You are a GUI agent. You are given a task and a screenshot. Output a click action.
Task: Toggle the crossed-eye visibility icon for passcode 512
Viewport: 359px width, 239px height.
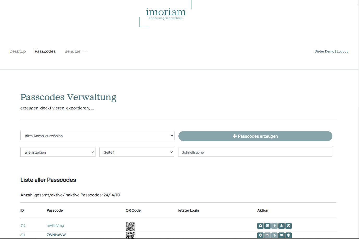(281, 226)
